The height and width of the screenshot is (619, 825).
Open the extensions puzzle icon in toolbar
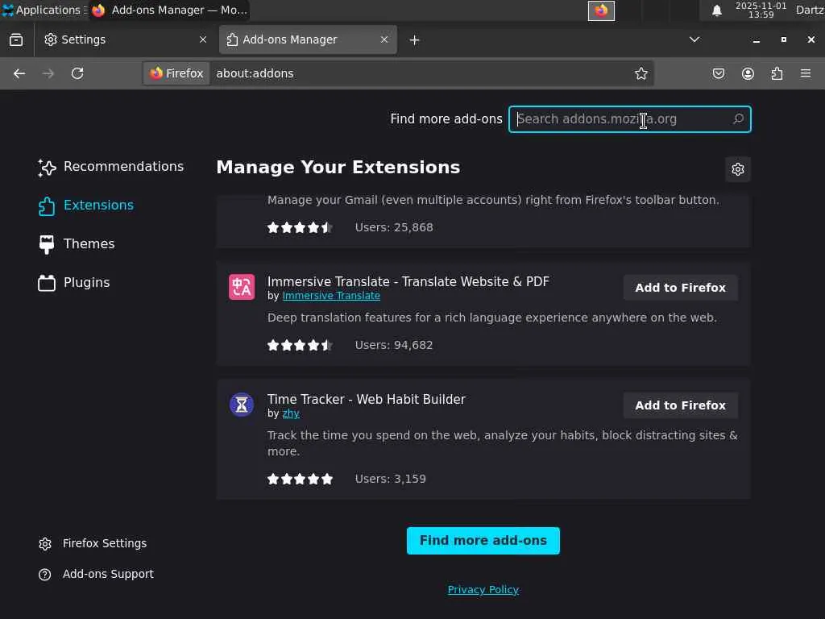point(777,73)
